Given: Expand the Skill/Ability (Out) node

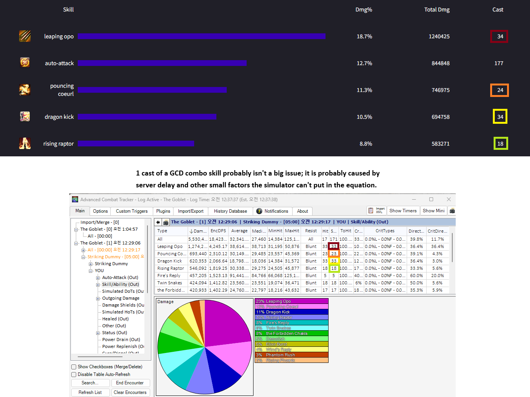Looking at the screenshot, I should pos(98,284).
